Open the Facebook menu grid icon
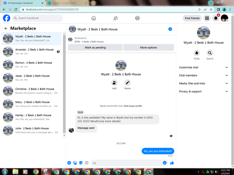234x175 pixels. tap(207, 18)
